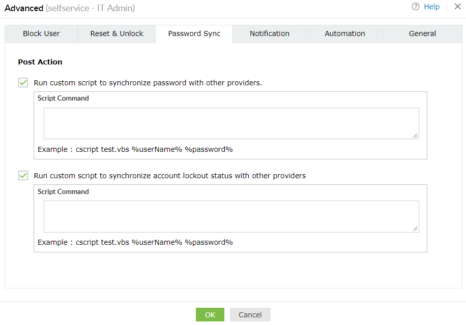Switch to the Block User tab
Image resolution: width=466 pixels, height=325 pixels.
(x=41, y=34)
